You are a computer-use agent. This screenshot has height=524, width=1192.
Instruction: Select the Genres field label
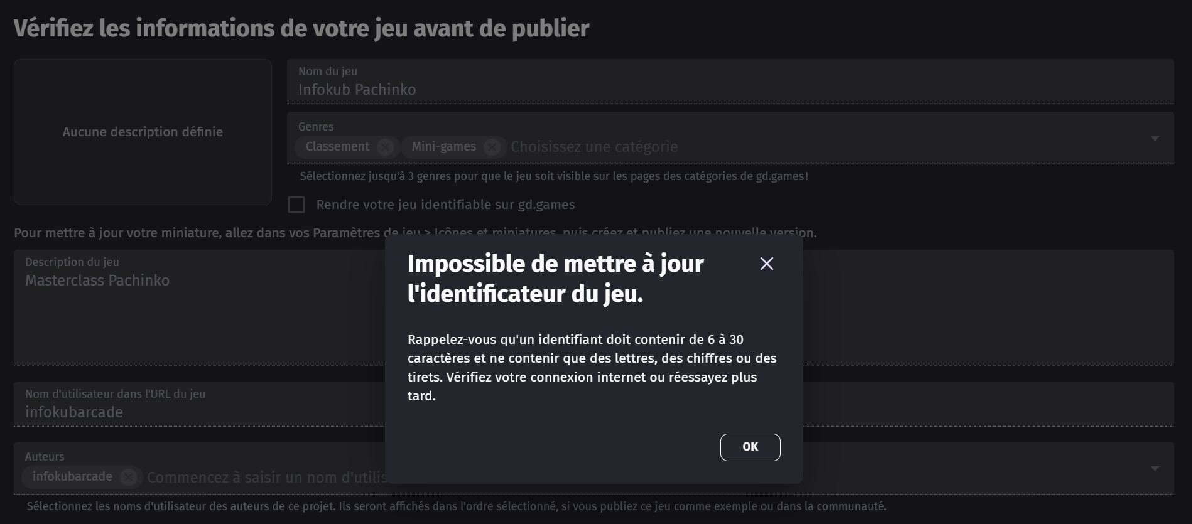(316, 126)
